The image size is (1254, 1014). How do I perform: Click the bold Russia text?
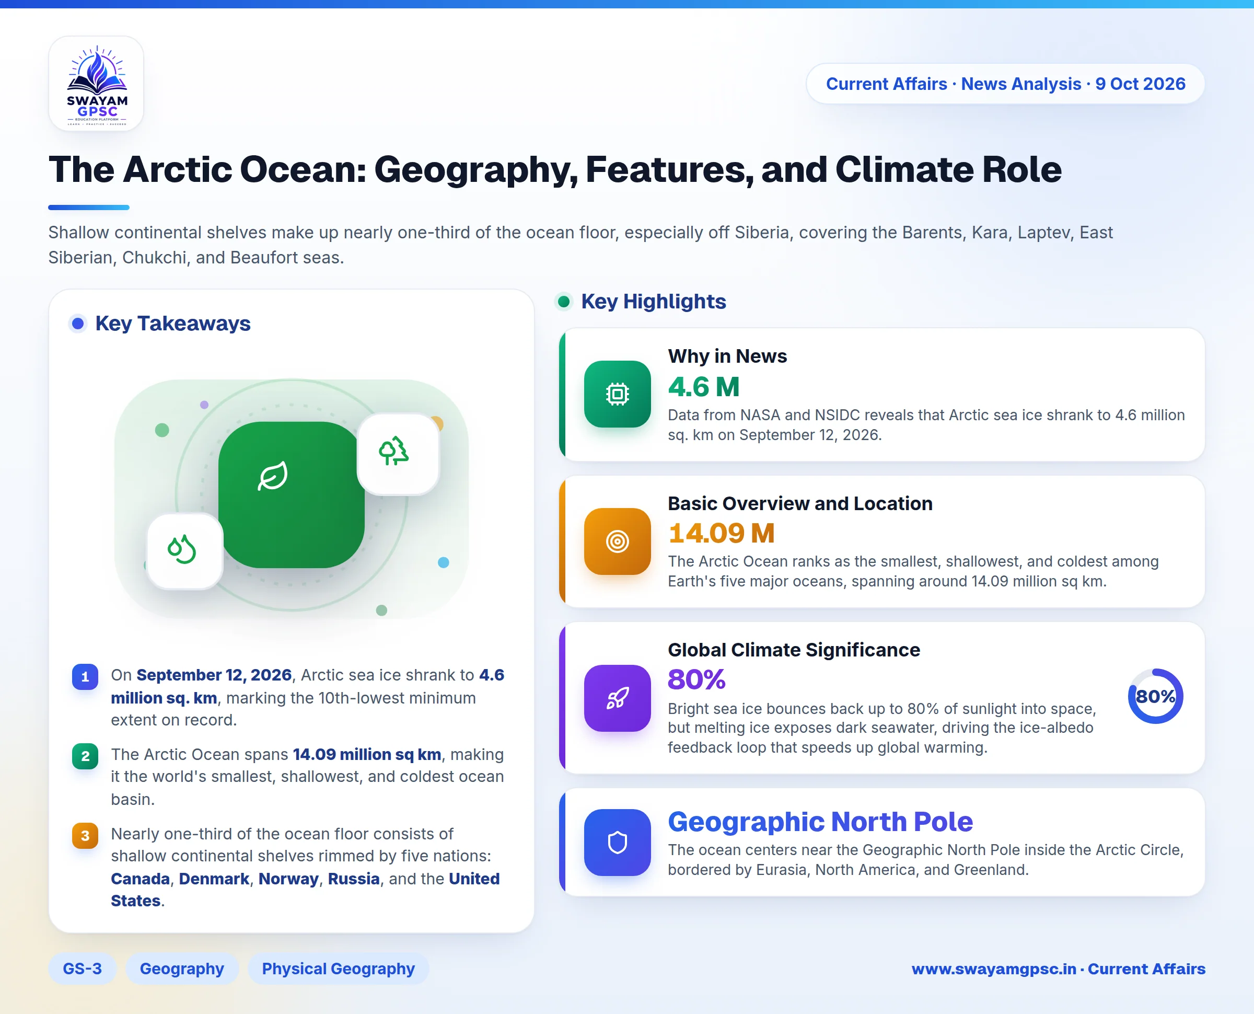pos(354,879)
